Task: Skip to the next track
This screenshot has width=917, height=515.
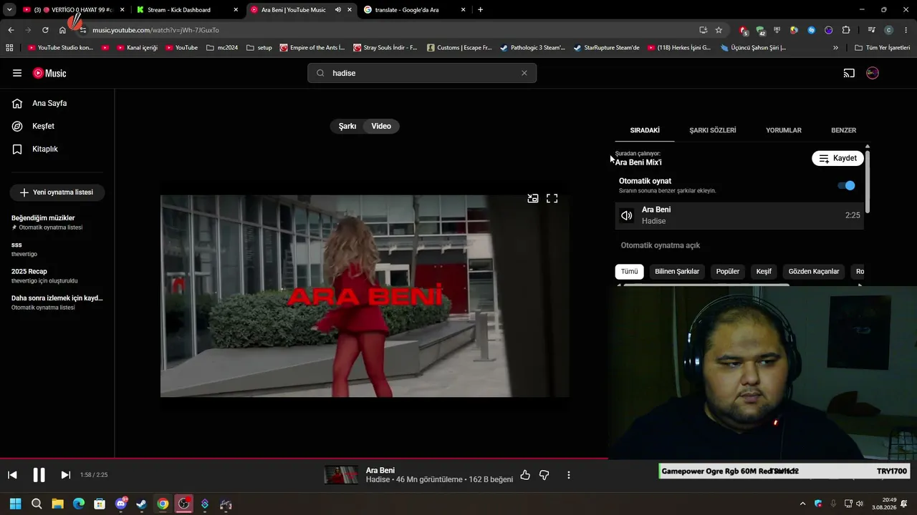Action: click(x=66, y=475)
